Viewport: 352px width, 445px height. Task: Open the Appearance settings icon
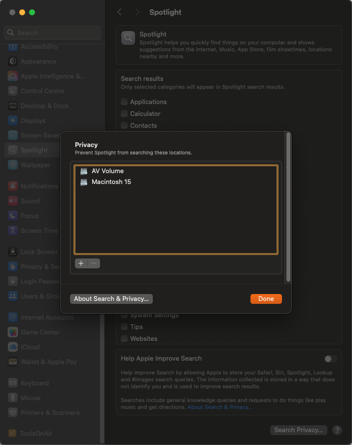click(x=13, y=61)
